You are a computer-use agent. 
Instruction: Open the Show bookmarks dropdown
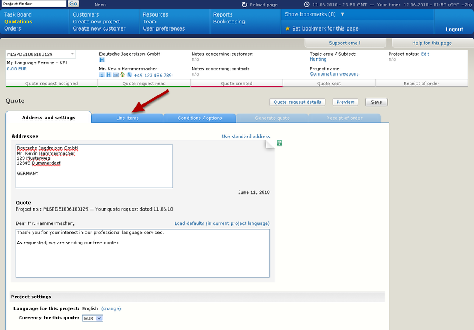pyautogui.click(x=313, y=14)
